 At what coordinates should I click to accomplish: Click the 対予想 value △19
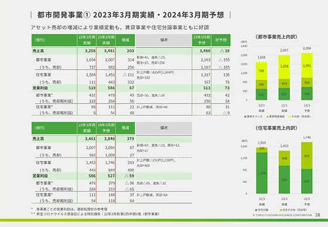(225, 51)
